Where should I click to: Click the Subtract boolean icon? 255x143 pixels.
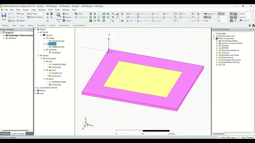coord(153,17)
